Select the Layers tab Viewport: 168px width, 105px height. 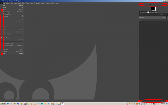157,12
